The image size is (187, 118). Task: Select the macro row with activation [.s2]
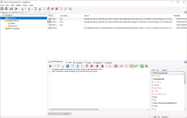[x=117, y=22]
